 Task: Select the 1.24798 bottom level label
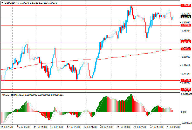(186, 89)
